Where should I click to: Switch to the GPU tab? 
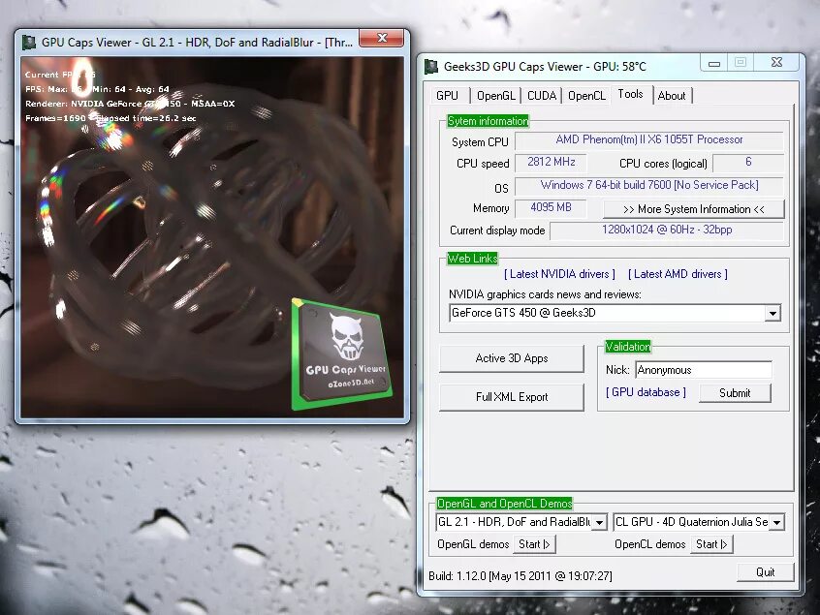click(x=447, y=96)
